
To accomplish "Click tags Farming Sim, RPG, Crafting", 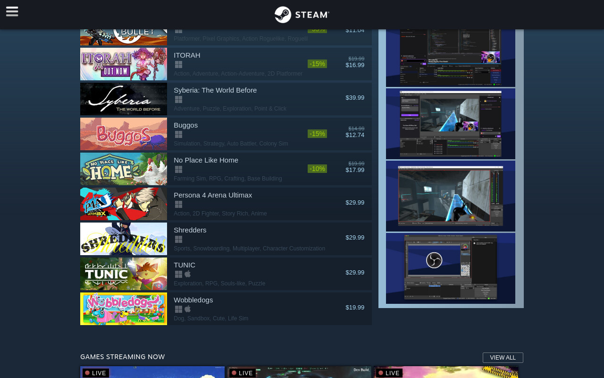I will (x=227, y=179).
